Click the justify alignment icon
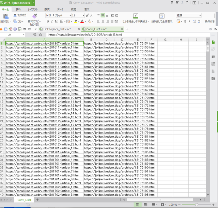 coord(112,21)
